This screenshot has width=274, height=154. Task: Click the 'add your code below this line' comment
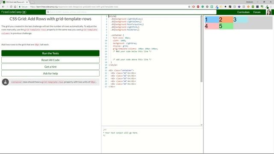[x=132, y=51]
